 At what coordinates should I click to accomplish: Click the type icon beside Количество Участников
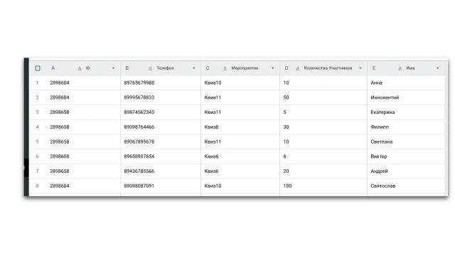pyautogui.click(x=298, y=68)
